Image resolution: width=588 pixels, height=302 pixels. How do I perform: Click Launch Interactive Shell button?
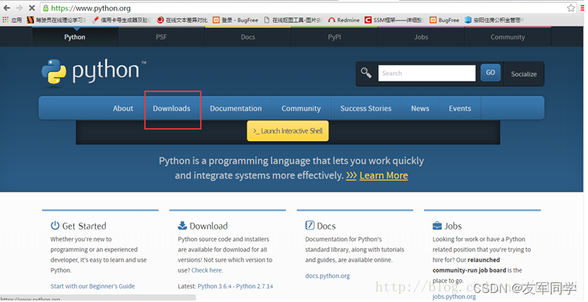point(288,131)
